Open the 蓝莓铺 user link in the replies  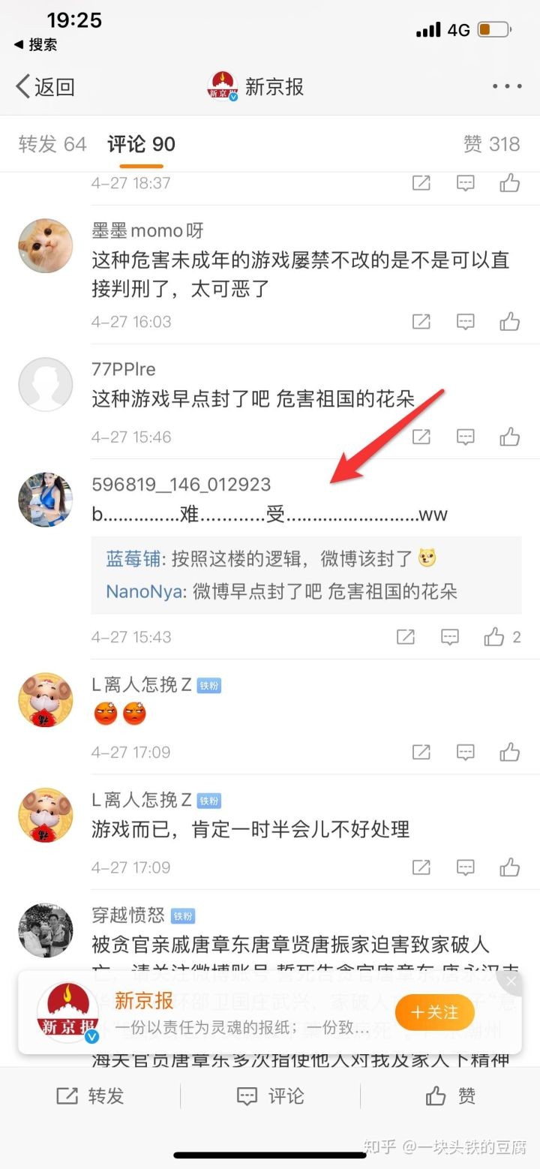133,558
